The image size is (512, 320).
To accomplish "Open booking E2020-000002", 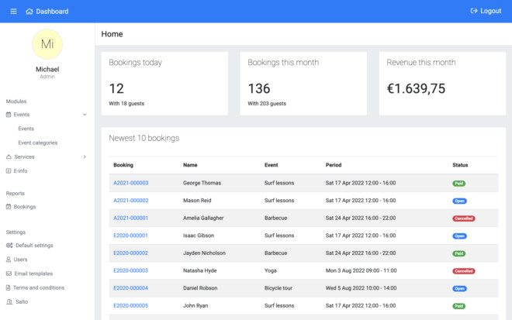I will coord(130,253).
